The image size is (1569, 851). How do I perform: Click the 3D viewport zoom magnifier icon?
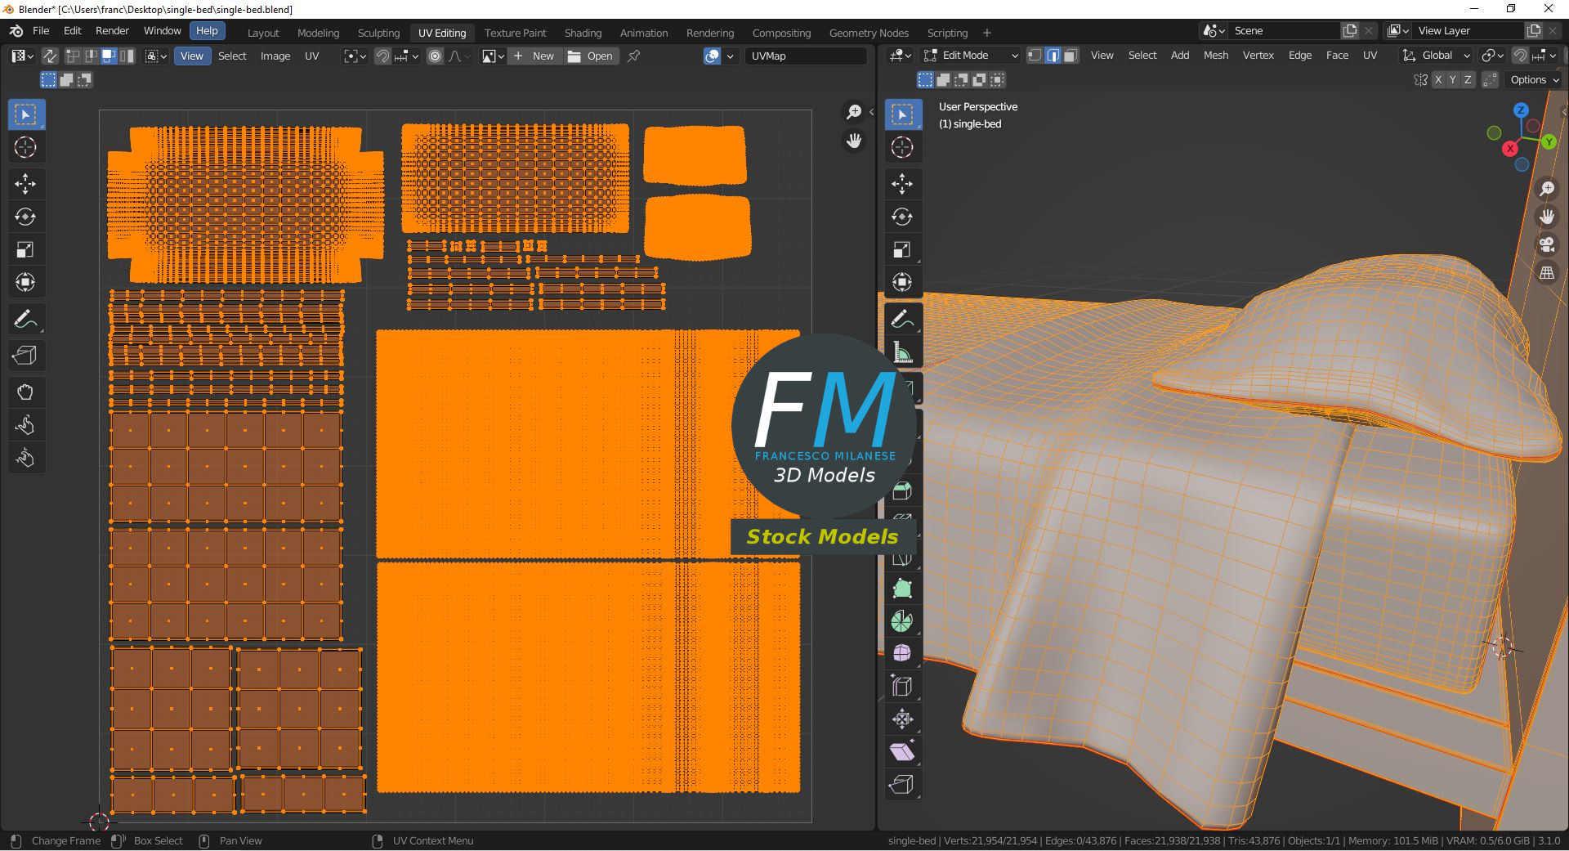[x=1547, y=189]
